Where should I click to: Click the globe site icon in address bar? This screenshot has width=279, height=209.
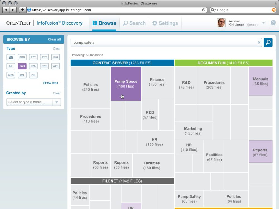pyautogui.click(x=29, y=10)
